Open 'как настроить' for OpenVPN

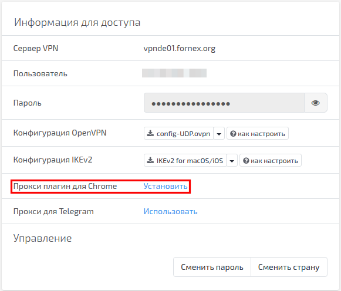pos(258,133)
